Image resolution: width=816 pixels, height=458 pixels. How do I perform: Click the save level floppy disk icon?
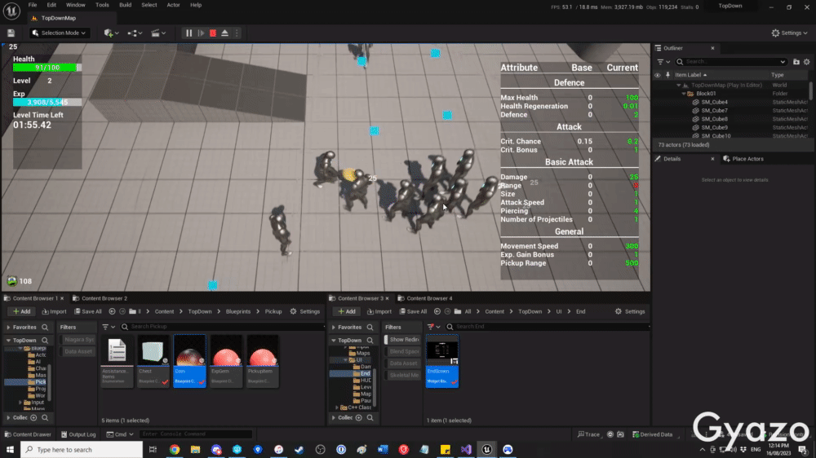[x=11, y=33]
